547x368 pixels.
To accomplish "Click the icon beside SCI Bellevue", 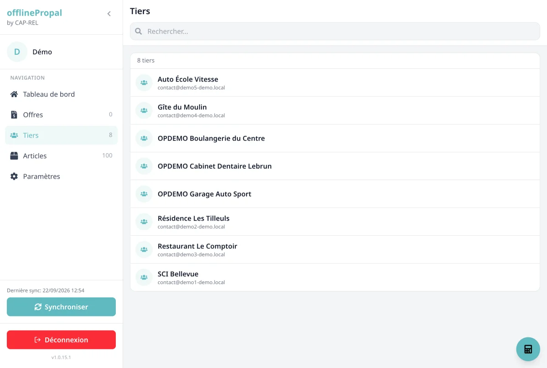I will point(144,278).
